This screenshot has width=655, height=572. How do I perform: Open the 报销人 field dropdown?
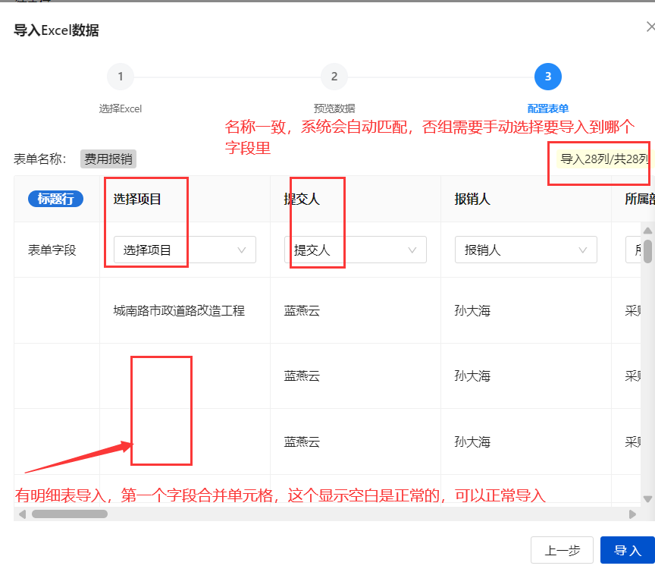[x=526, y=250]
